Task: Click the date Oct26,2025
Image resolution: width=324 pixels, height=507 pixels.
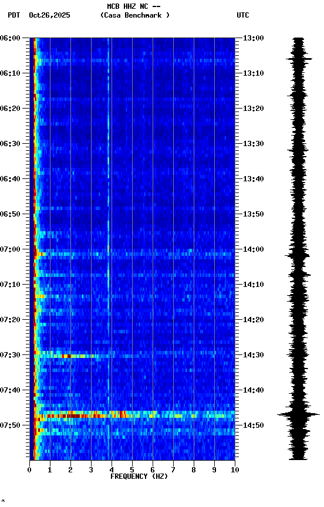Action: [49, 15]
